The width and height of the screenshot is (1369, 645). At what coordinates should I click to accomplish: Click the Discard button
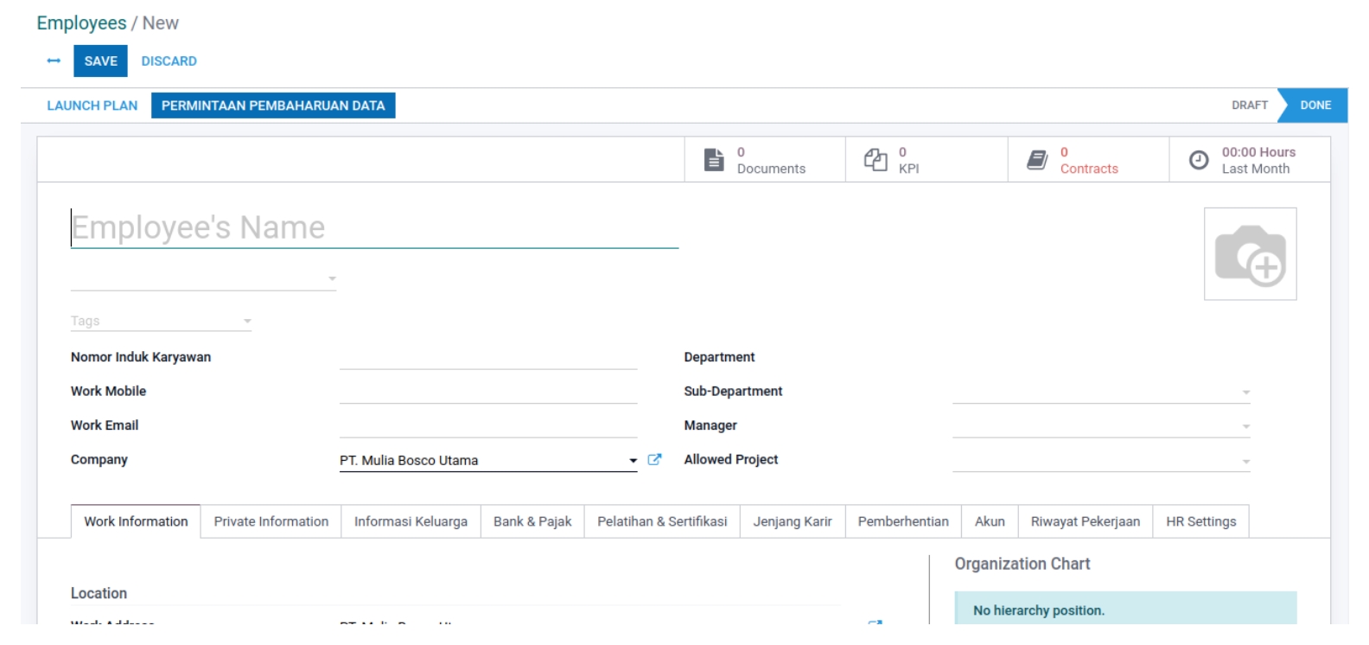tap(169, 61)
